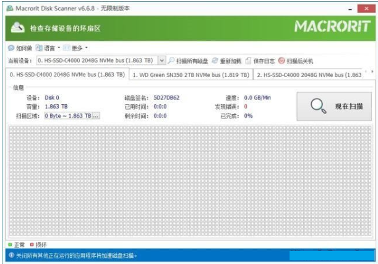Open the 更多 more menu
Viewport: 378px width, 264px height.
pos(75,48)
